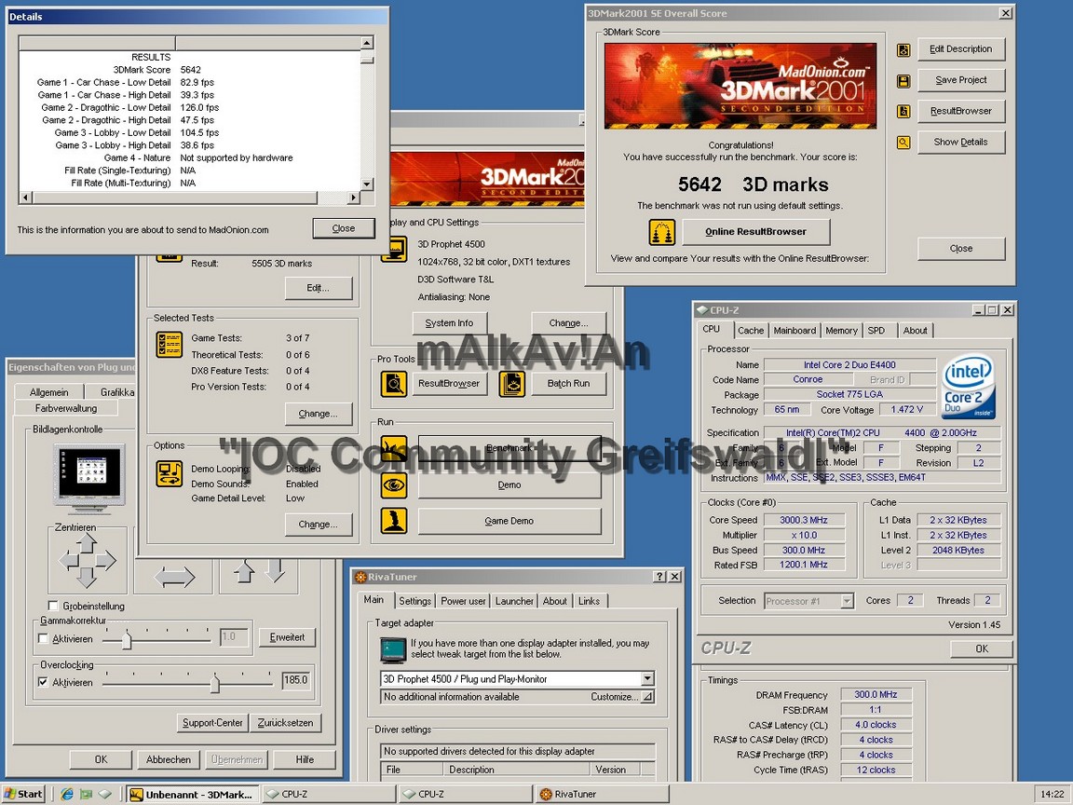This screenshot has width=1073, height=805.
Task: Click the overclocking value field showing 185.0
Action: pyautogui.click(x=295, y=680)
